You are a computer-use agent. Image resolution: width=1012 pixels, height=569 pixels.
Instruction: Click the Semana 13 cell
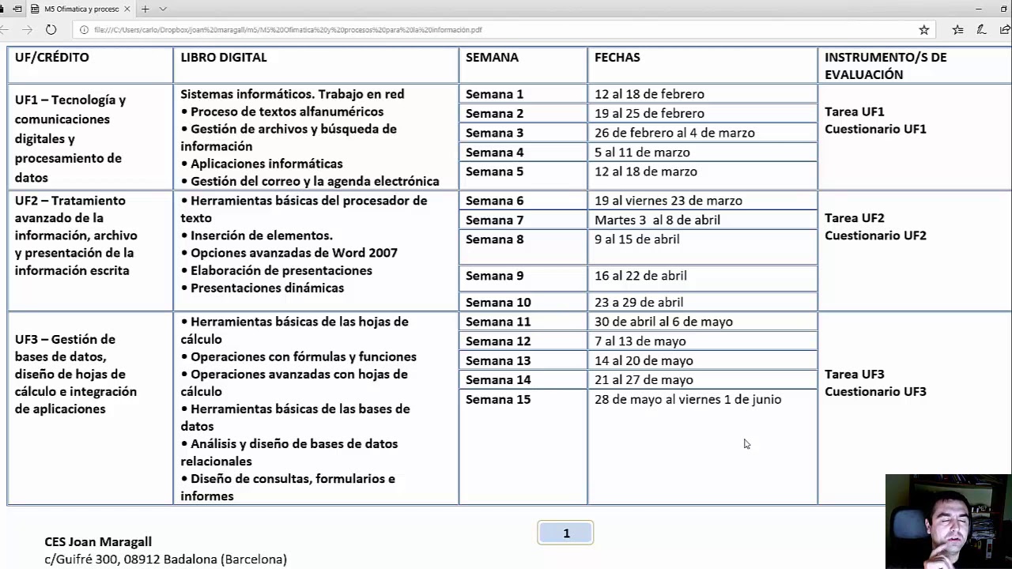coord(523,360)
